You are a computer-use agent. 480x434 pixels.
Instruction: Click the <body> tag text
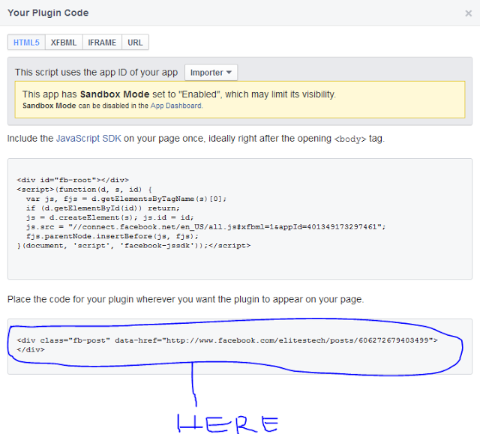[x=350, y=139]
